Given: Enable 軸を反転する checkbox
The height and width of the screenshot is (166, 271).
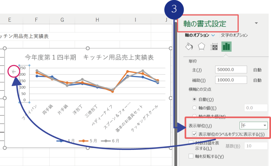Looking at the screenshot, I should pos(191,156).
